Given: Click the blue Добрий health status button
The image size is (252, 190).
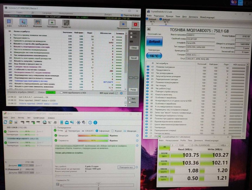Looking at the screenshot, I should pyautogui.click(x=154, y=42).
